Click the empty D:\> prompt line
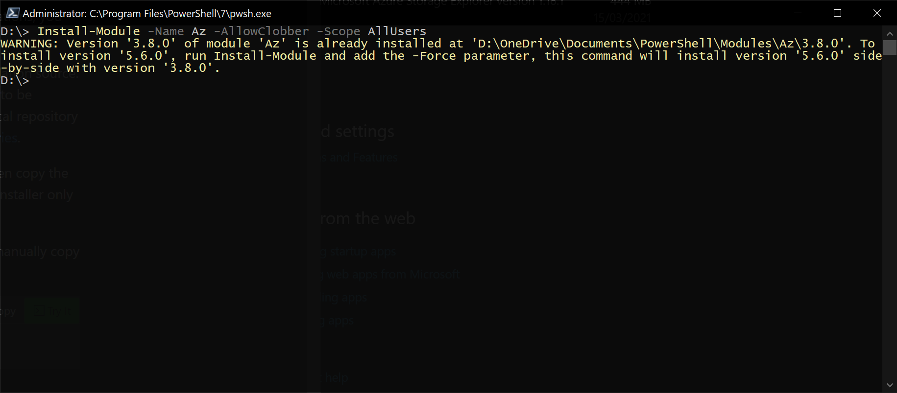 (x=15, y=80)
